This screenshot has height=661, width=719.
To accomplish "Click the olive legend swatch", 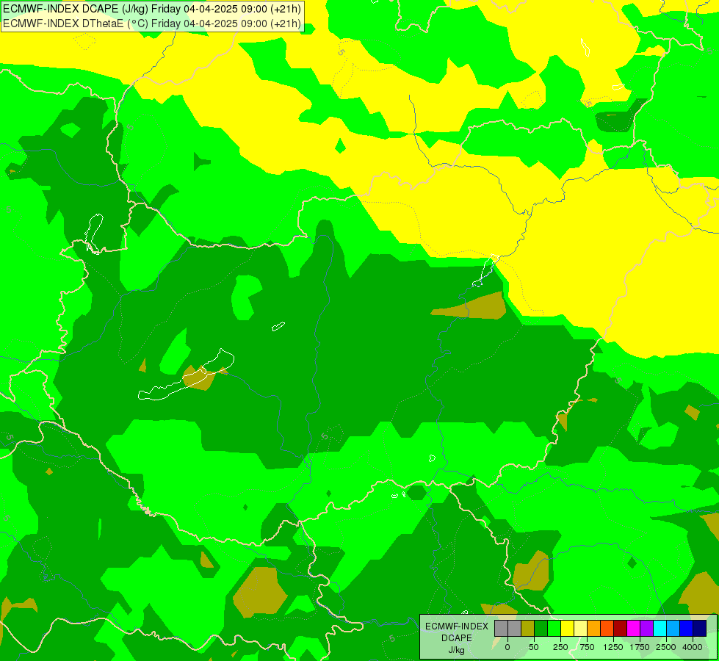I will pyautogui.click(x=528, y=629).
